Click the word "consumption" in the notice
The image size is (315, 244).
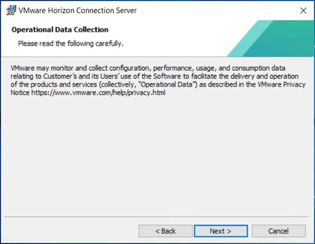pos(250,67)
